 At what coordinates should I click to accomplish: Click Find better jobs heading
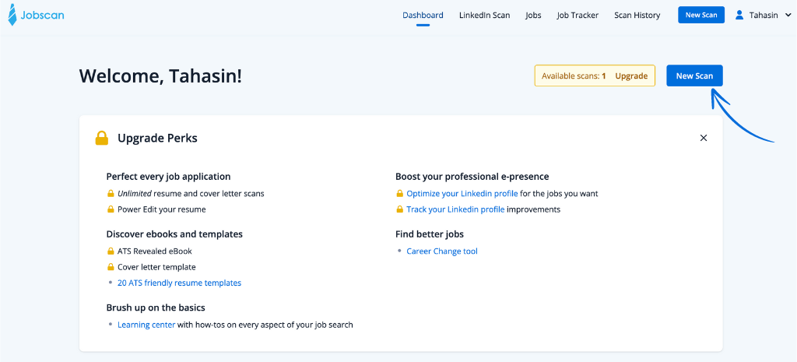[x=430, y=234]
